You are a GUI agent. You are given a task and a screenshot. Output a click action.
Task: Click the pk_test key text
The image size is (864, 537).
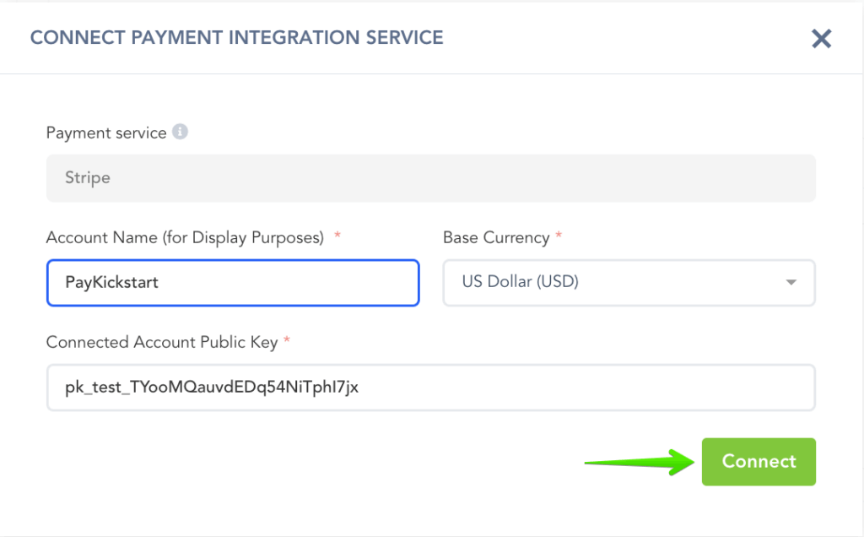(x=212, y=388)
